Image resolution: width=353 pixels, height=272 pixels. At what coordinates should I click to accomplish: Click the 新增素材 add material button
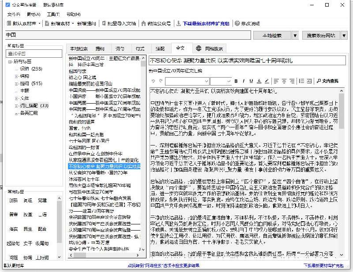pos(58,23)
